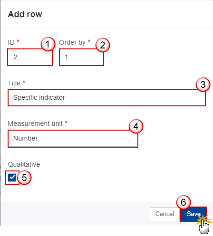Focus the Order by field
The width and height of the screenshot is (213, 236).
[x=81, y=57]
